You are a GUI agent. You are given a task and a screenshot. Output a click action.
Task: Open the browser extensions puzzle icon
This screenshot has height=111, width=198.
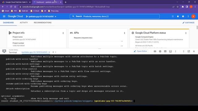183,7
